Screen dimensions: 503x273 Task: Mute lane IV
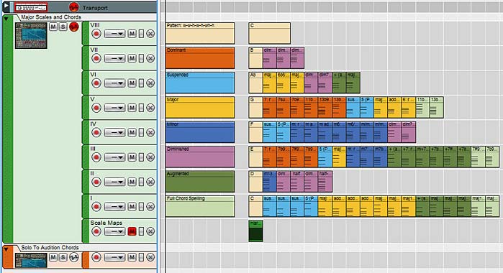click(x=132, y=132)
